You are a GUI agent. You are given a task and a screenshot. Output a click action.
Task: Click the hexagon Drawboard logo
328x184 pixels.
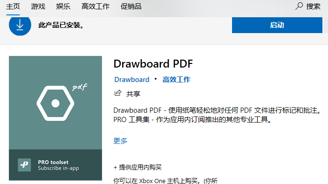(x=55, y=103)
